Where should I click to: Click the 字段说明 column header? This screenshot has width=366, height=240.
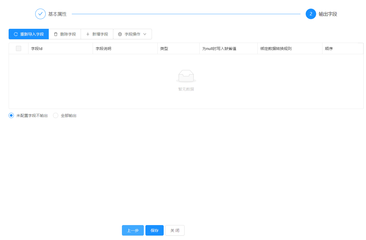click(103, 49)
